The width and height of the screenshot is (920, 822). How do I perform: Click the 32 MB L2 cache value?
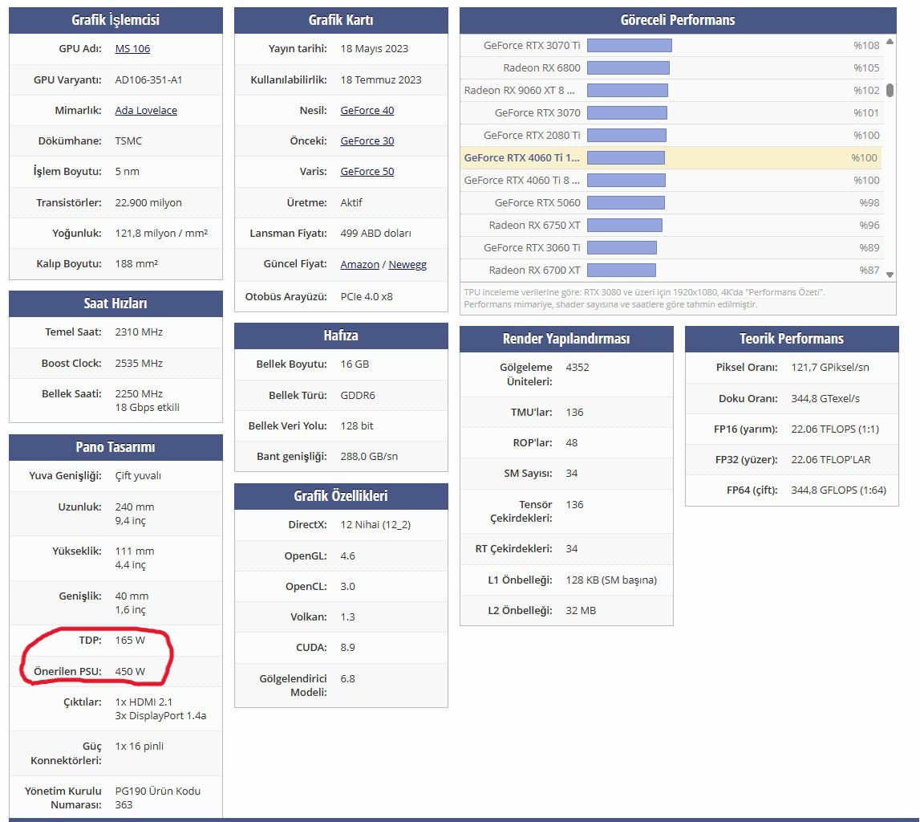click(581, 611)
